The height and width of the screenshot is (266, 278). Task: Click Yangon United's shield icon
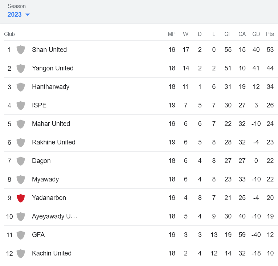(21, 68)
